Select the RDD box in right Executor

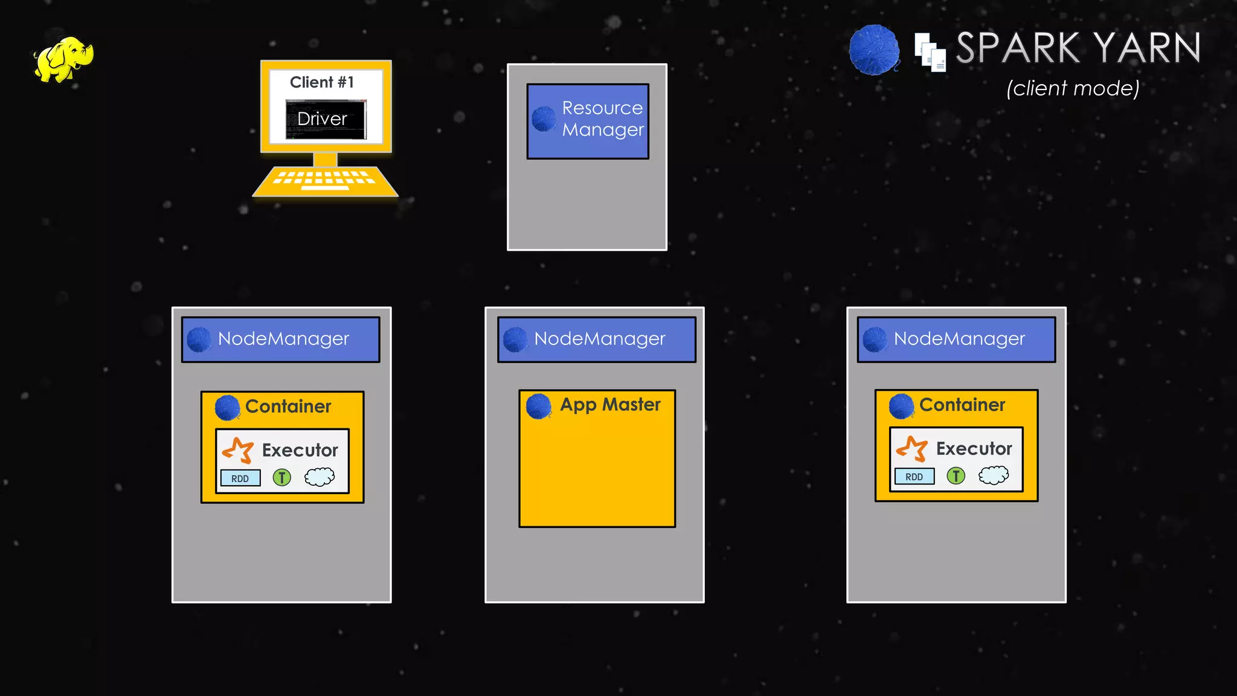(914, 476)
